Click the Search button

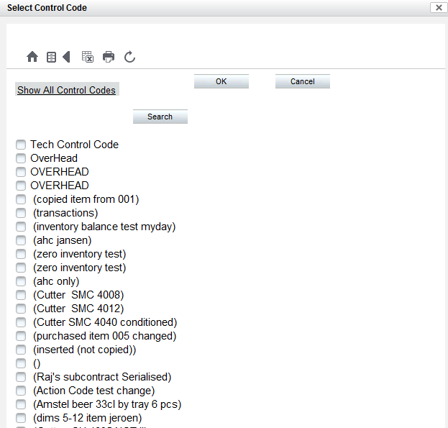160,117
